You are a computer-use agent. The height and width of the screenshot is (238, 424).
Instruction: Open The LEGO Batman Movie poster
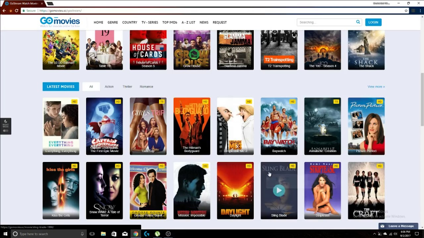click(61, 50)
